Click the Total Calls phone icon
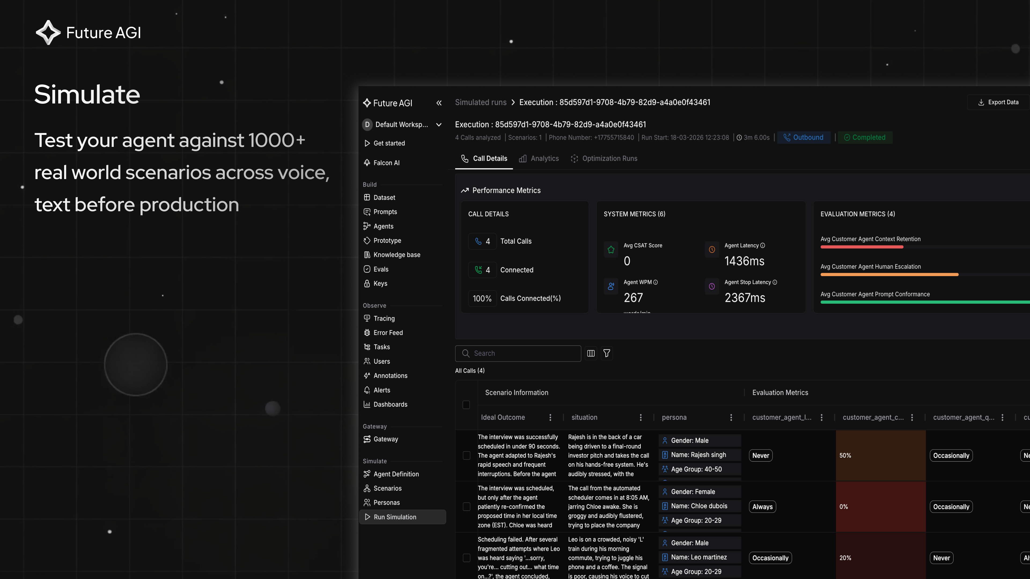 tap(478, 241)
